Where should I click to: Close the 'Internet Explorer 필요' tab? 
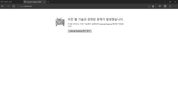pyautogui.click(x=45, y=2)
